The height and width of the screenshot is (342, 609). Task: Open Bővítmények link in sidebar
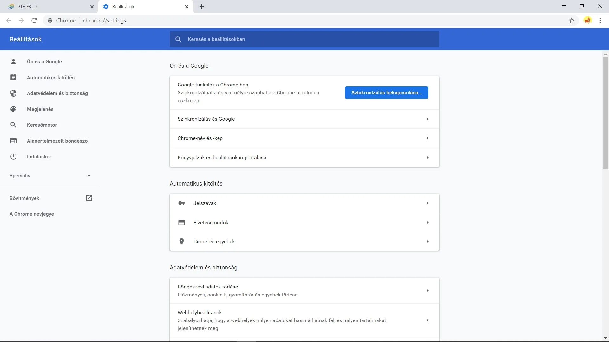pyautogui.click(x=24, y=198)
